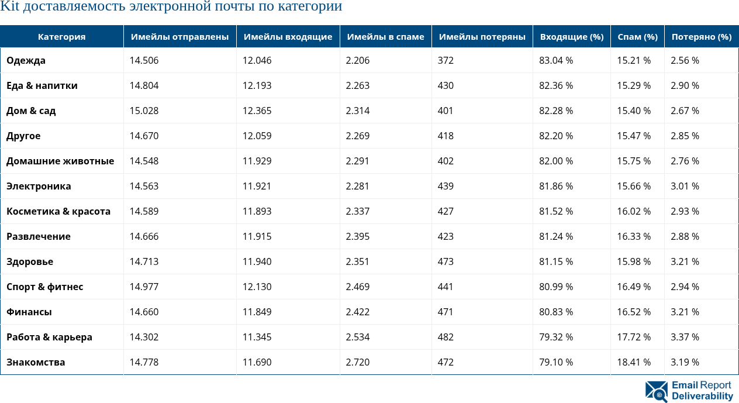Screen dimensions: 739x403
Task: Click the Электроника row label
Action: pyautogui.click(x=39, y=186)
